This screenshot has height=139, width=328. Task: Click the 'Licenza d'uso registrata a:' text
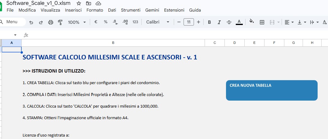[x=46, y=135]
